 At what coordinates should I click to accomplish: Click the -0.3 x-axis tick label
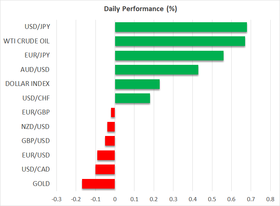point(56,198)
